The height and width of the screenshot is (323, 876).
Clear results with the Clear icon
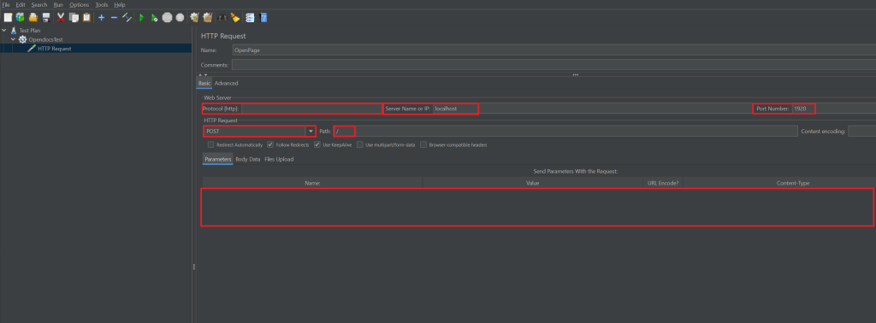pyautogui.click(x=194, y=18)
